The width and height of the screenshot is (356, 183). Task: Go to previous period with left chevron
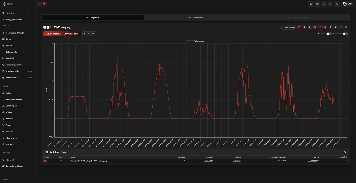coord(45,27)
